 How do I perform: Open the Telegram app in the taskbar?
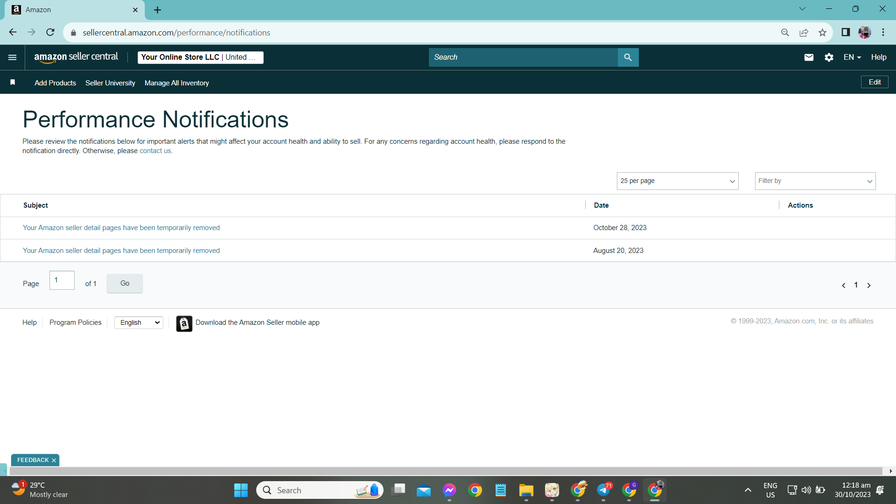tap(603, 490)
